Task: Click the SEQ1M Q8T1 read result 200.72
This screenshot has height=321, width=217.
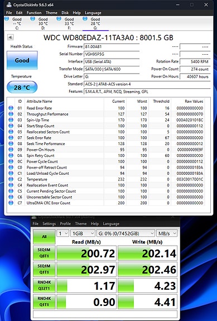Action: tap(86, 253)
